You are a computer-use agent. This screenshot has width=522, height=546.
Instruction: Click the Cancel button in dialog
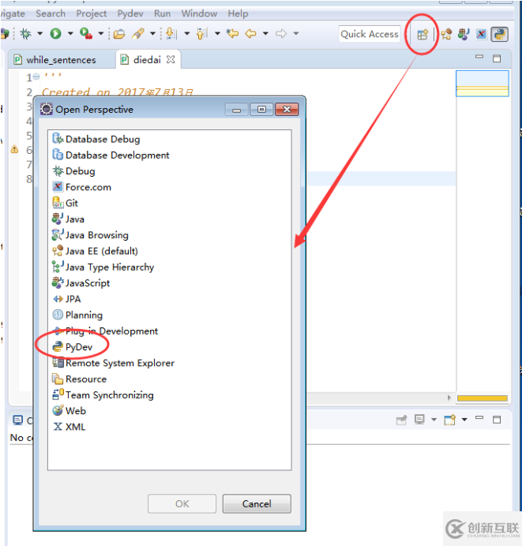[x=257, y=503]
